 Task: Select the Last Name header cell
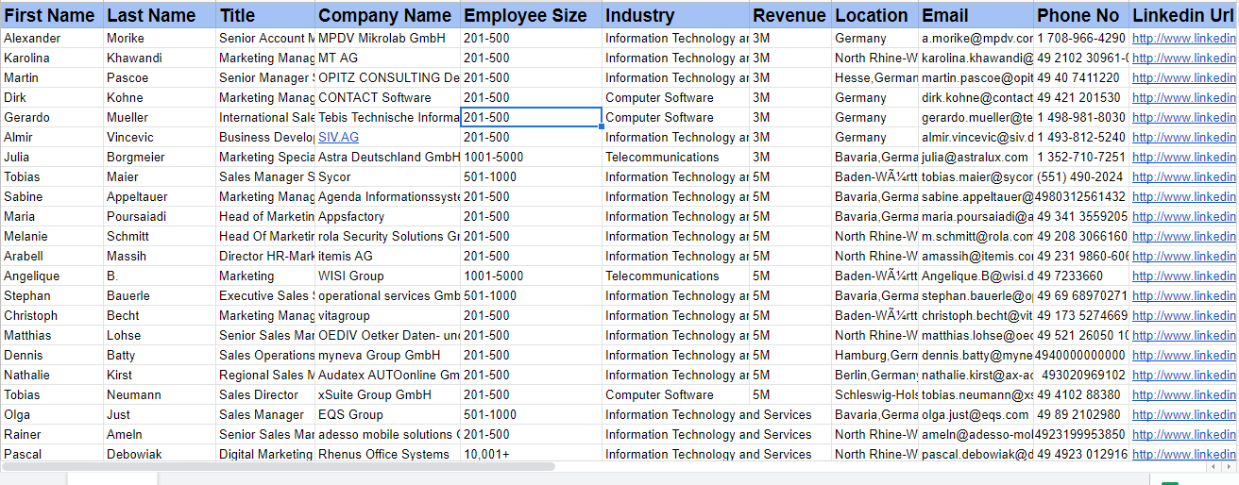coord(161,15)
